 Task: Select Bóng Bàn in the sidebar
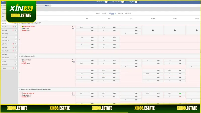point(9,47)
